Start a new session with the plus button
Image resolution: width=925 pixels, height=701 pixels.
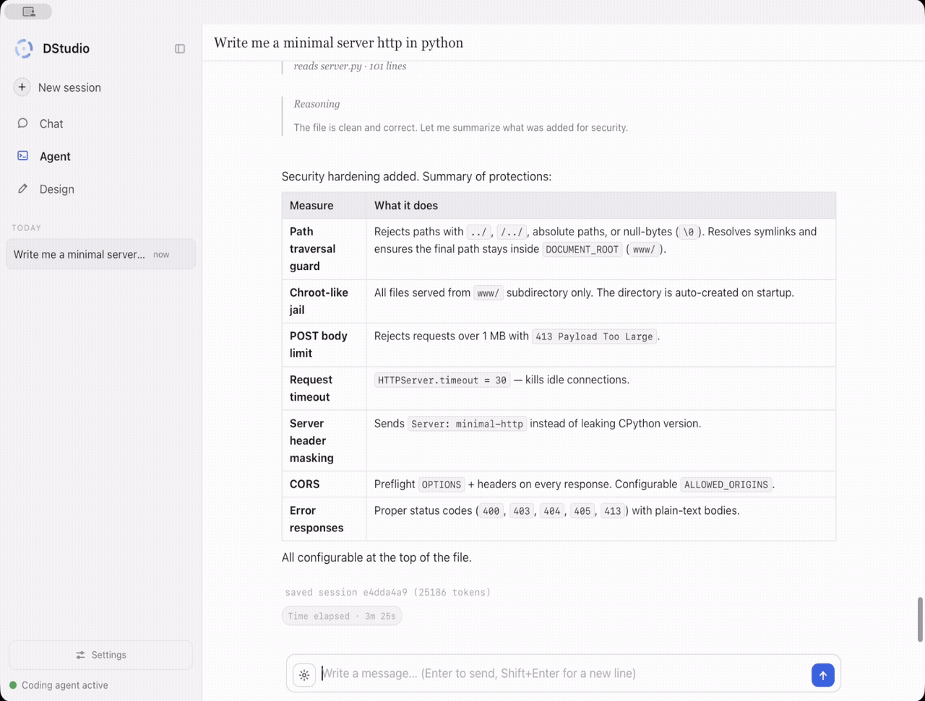[x=22, y=87]
